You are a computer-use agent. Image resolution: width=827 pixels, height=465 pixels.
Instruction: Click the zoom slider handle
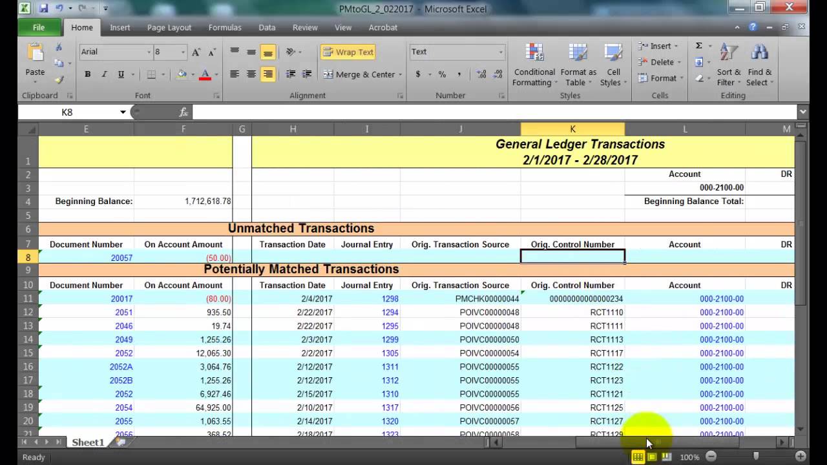pyautogui.click(x=756, y=457)
